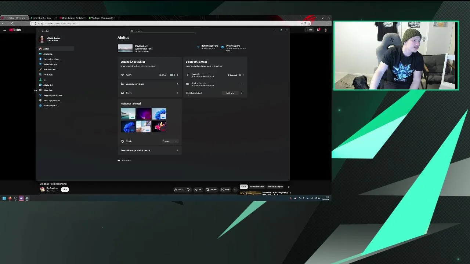Screen dimensions: 470x264
Task: Open options for the wireless controller device
Action: point(241,84)
